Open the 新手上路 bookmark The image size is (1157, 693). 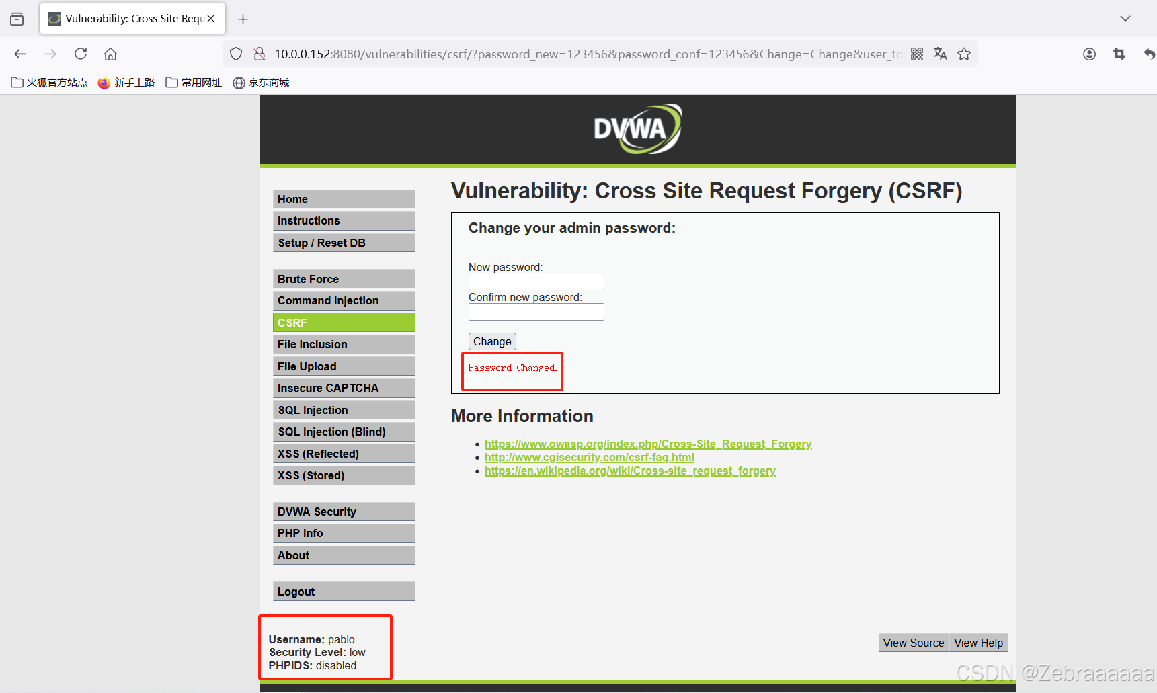(126, 83)
